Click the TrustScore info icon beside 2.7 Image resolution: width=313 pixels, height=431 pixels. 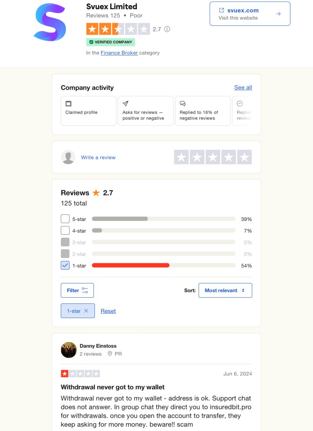(167, 29)
